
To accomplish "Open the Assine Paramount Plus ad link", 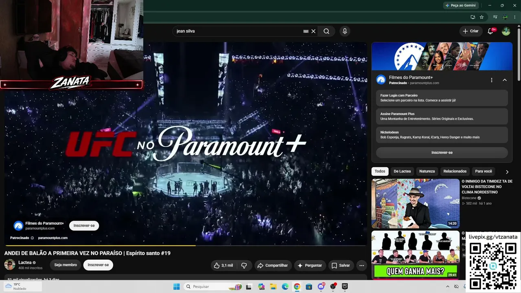I will pos(442,116).
